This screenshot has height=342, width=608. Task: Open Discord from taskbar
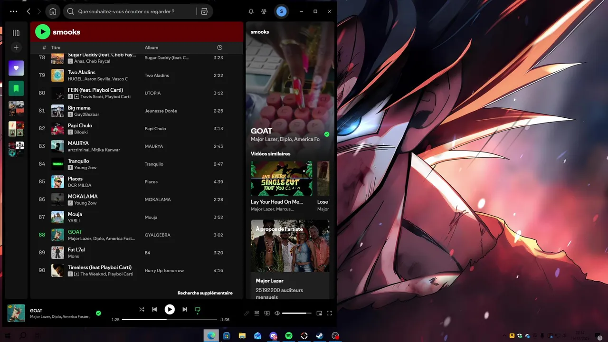(x=273, y=335)
